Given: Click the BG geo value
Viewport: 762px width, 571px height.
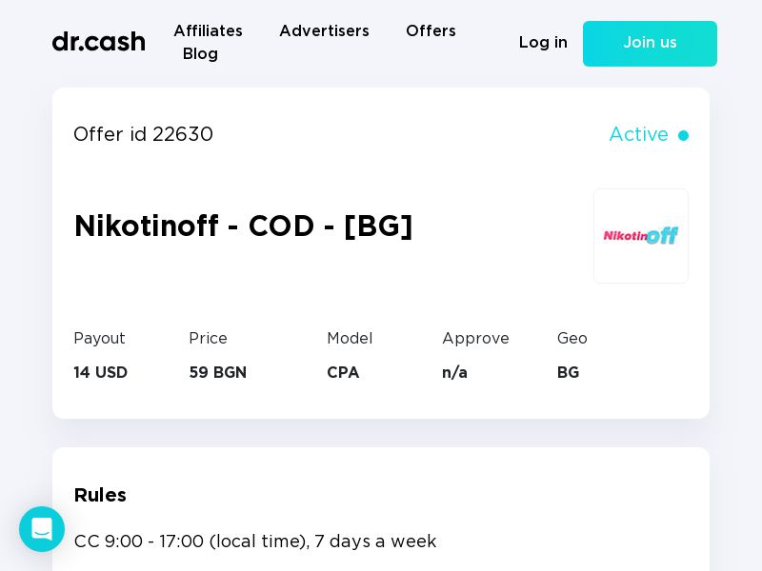Looking at the screenshot, I should click(x=568, y=373).
